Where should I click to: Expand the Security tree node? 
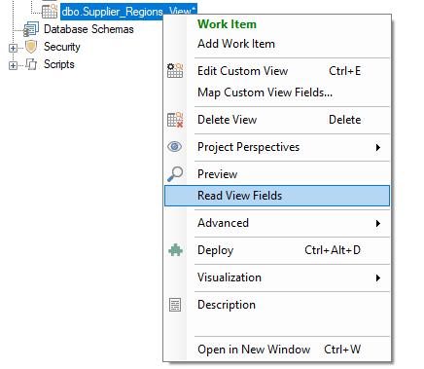(x=13, y=48)
